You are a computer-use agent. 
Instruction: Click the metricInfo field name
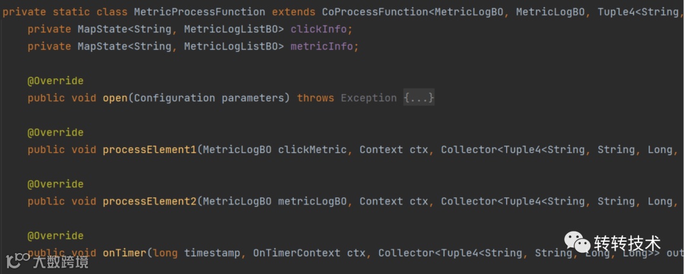[324, 46]
